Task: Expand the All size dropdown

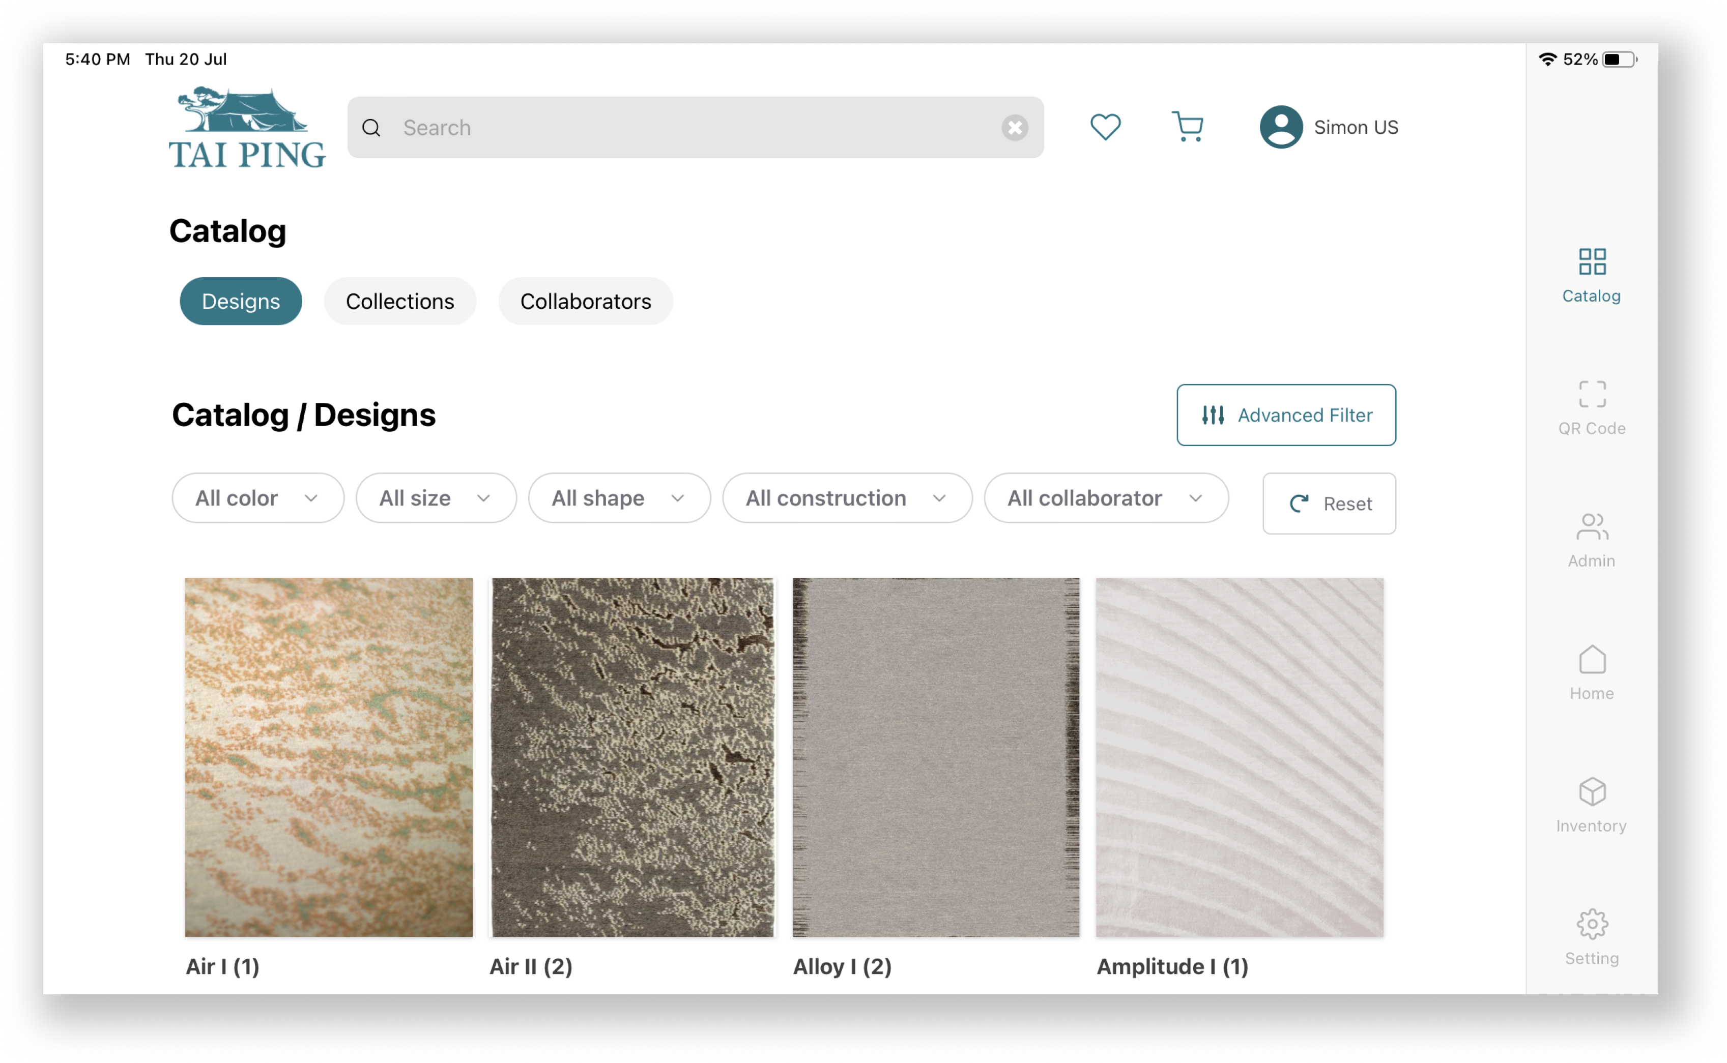Action: 436,498
